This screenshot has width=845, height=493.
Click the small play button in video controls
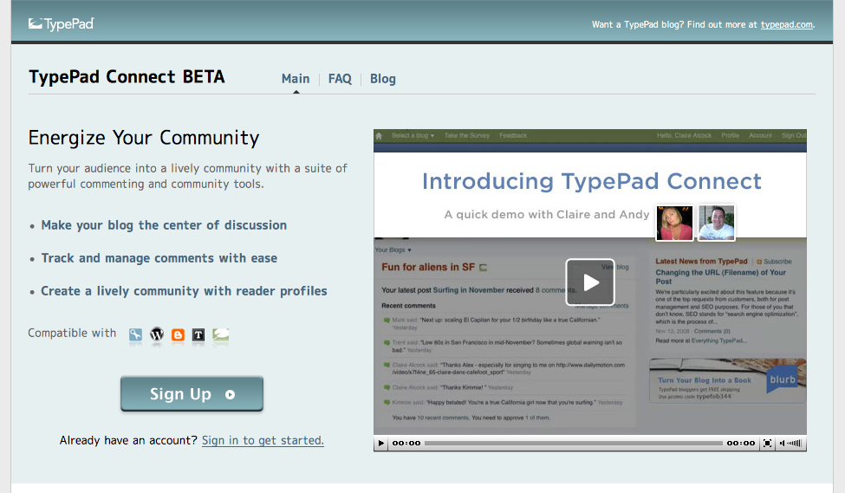(x=381, y=443)
